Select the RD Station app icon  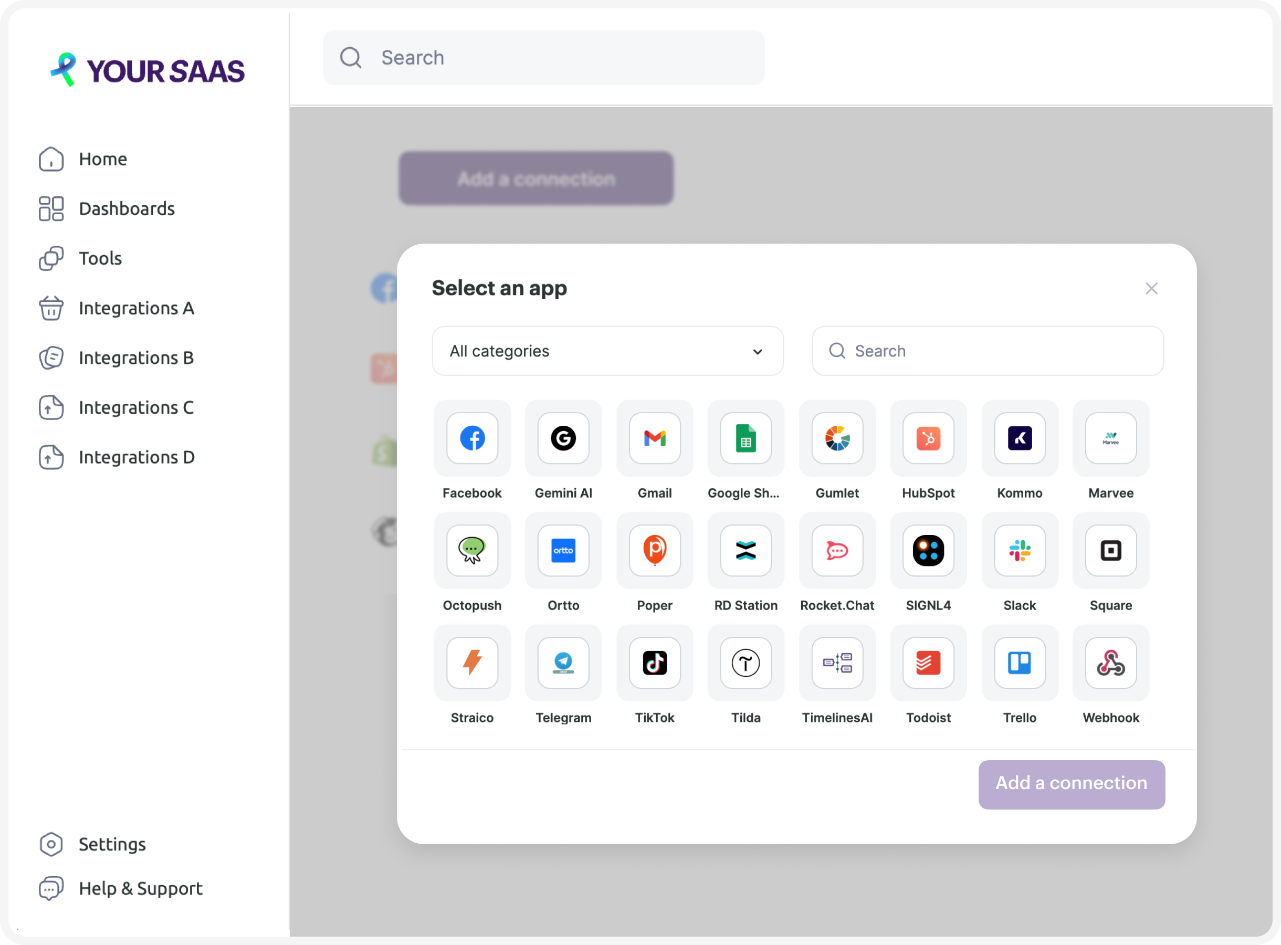pos(745,550)
